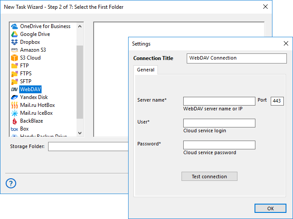Click the User input field
This screenshot has width=293, height=219.
219,123
